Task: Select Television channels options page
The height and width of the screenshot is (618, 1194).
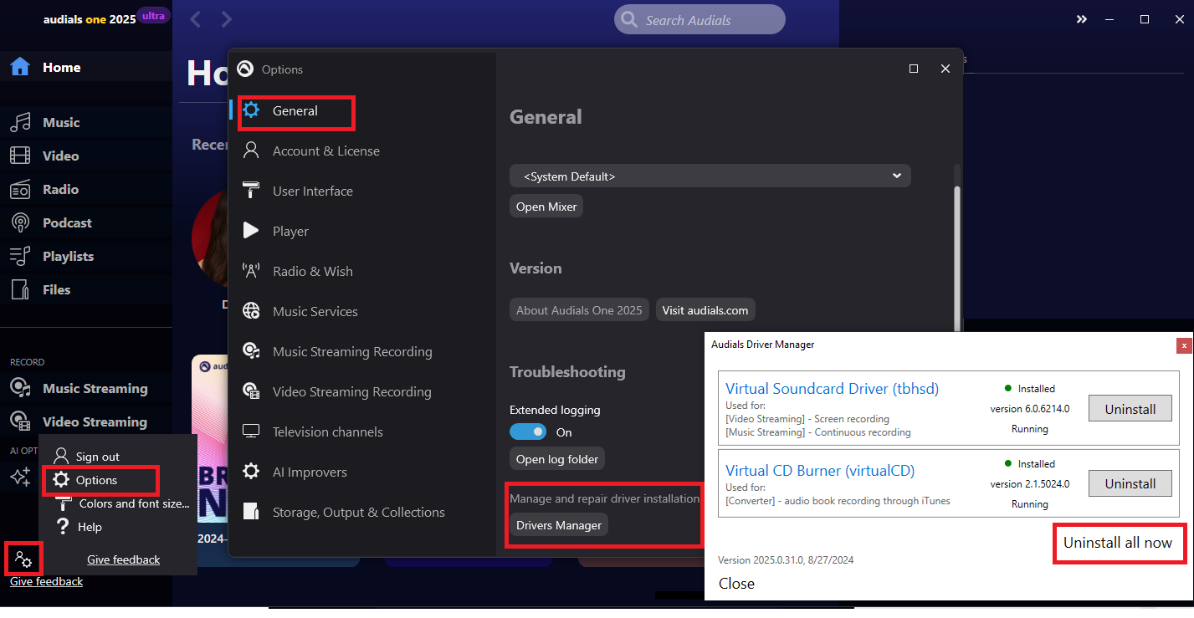Action: (x=328, y=432)
